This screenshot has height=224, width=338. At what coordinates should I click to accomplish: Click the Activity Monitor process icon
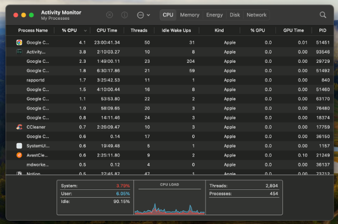(x=19, y=52)
